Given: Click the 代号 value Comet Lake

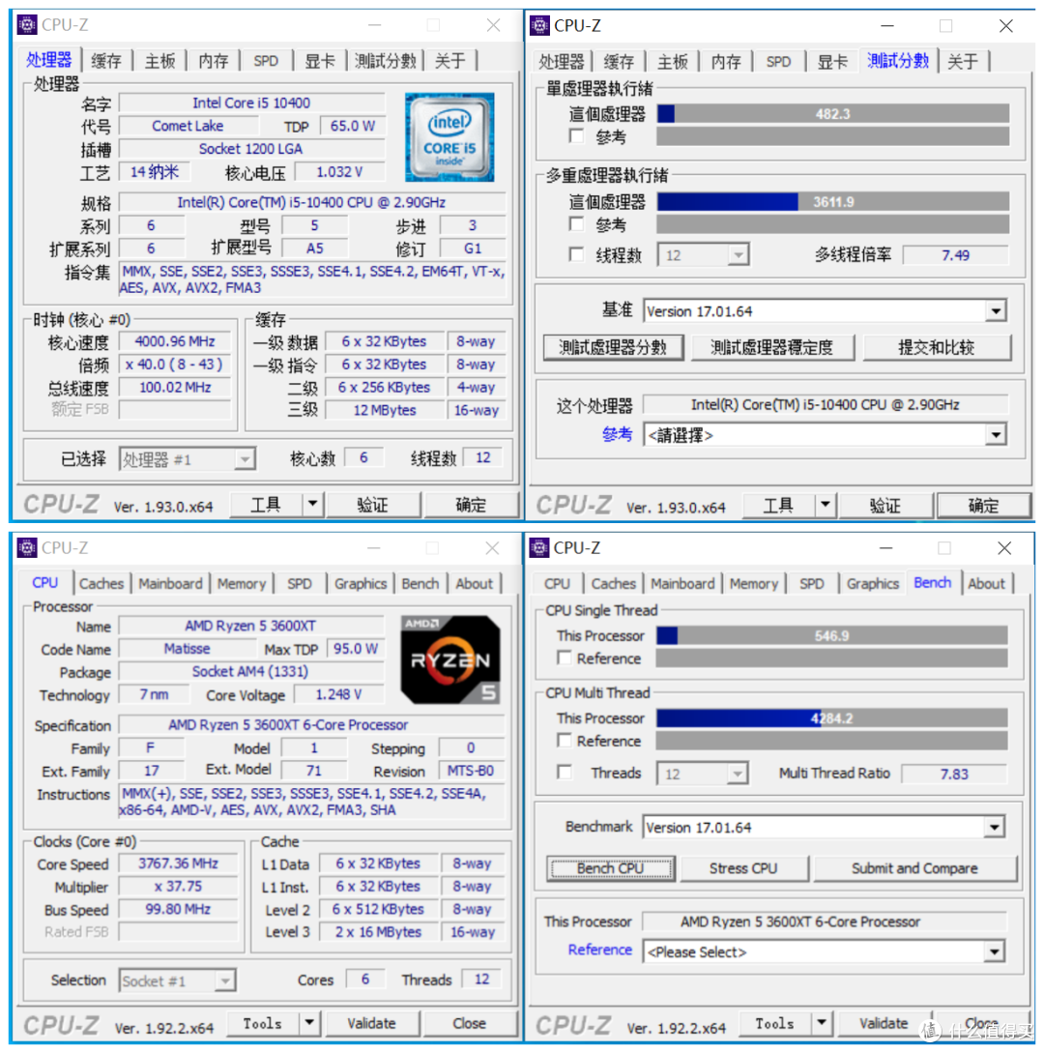Looking at the screenshot, I should [x=188, y=126].
